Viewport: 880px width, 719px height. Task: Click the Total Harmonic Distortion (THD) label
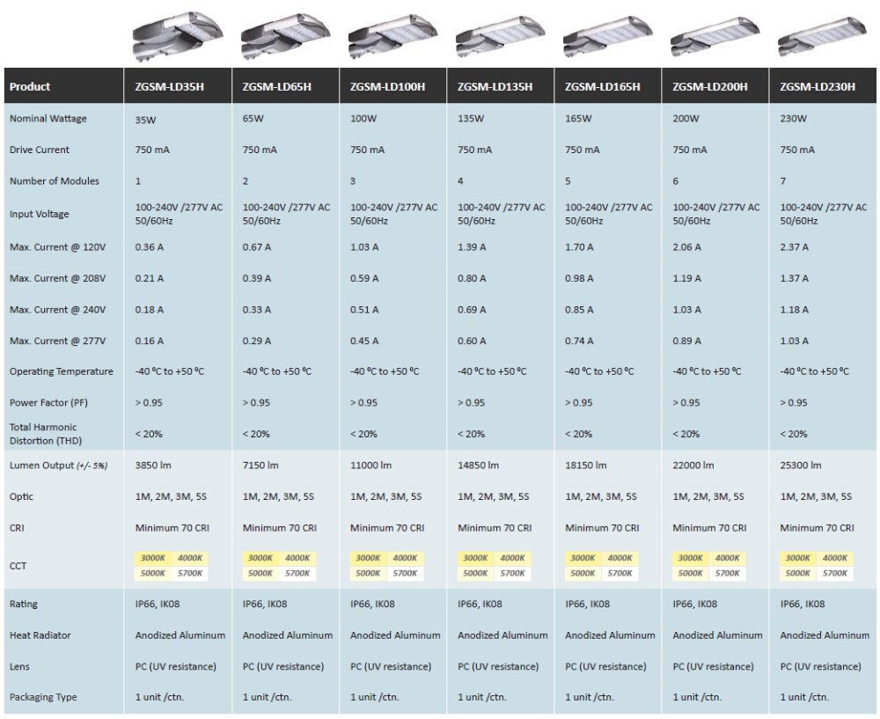click(46, 434)
